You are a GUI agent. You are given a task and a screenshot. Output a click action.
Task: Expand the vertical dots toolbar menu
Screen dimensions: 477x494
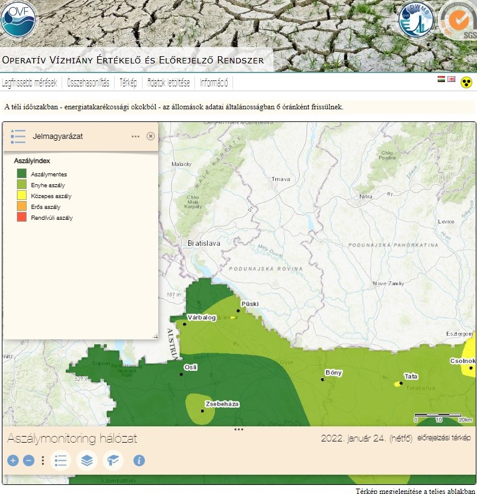click(x=42, y=461)
